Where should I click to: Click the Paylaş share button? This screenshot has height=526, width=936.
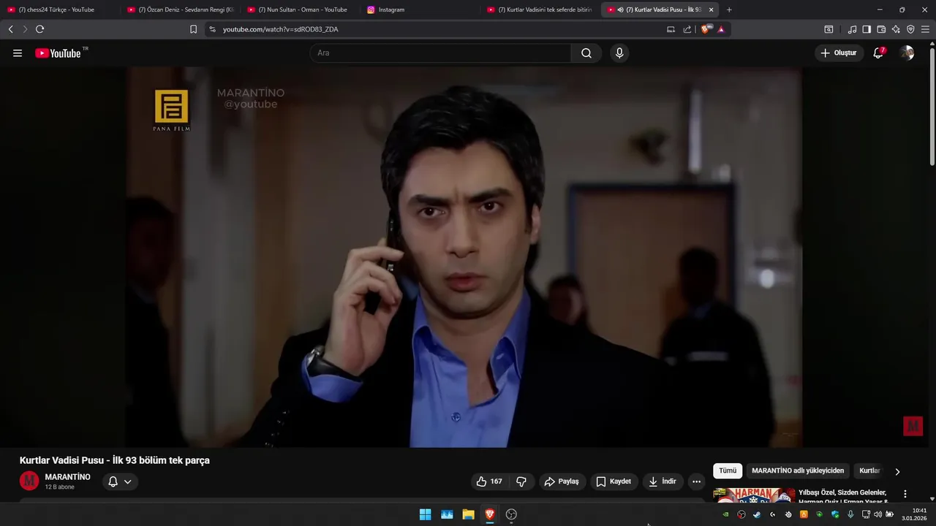pyautogui.click(x=562, y=481)
